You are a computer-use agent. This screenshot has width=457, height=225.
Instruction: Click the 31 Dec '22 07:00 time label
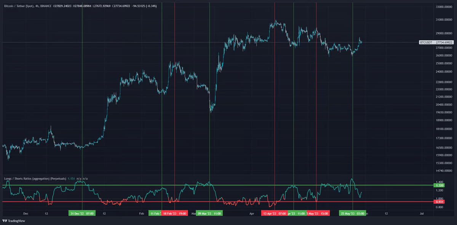(x=82, y=213)
